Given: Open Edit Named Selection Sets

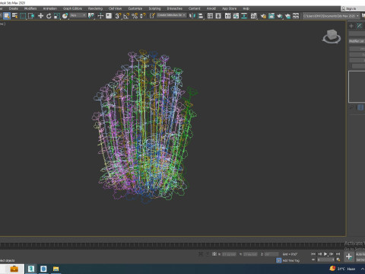Looking at the screenshot, I should (152, 16).
